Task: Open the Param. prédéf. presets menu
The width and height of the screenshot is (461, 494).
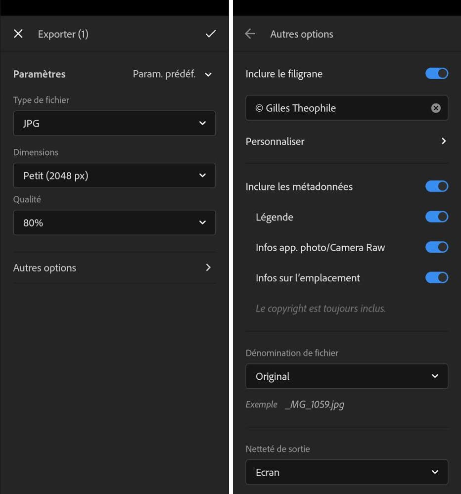Action: [x=172, y=74]
